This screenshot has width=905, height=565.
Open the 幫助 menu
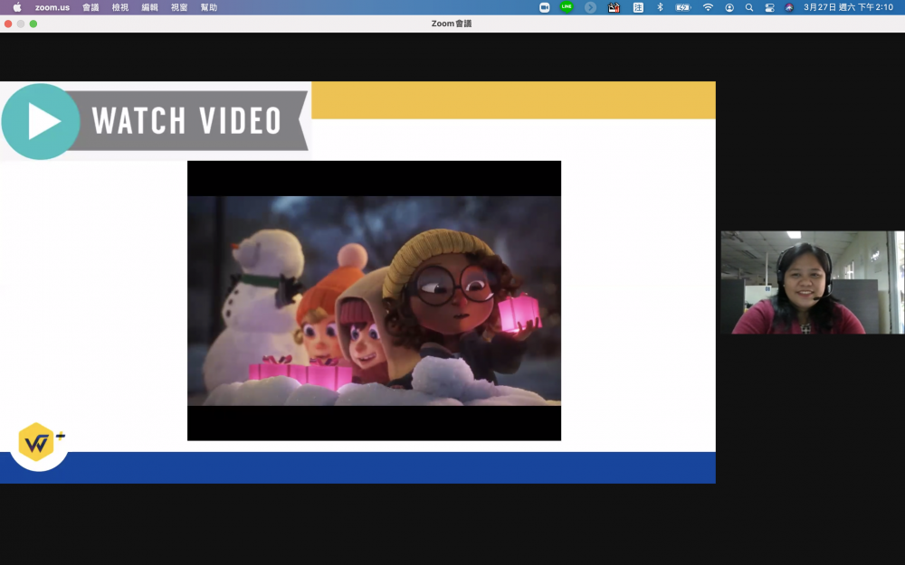point(208,7)
